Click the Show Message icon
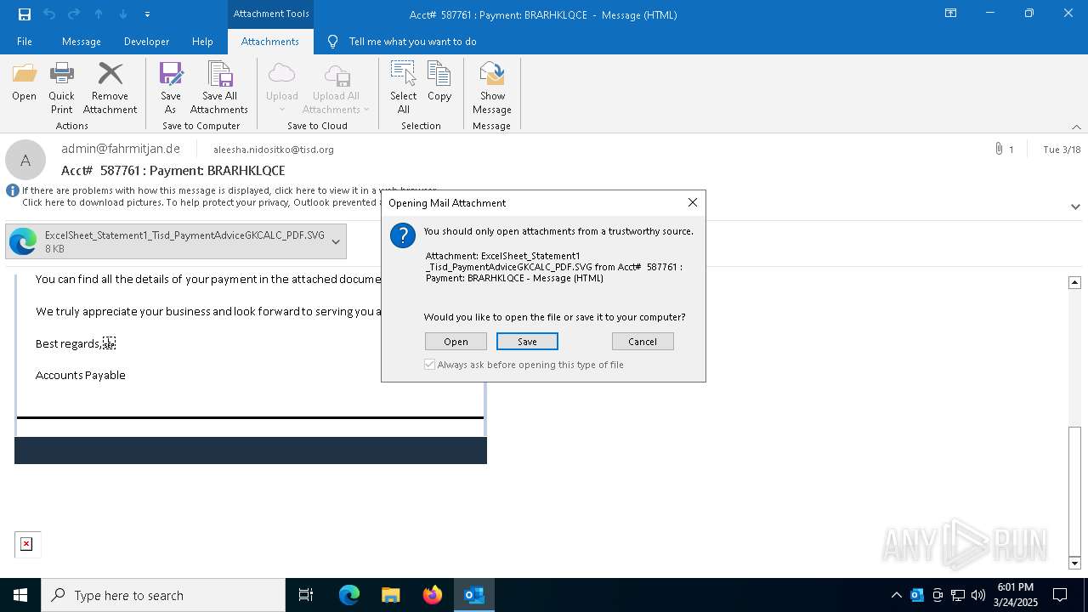This screenshot has width=1088, height=612. [492, 88]
